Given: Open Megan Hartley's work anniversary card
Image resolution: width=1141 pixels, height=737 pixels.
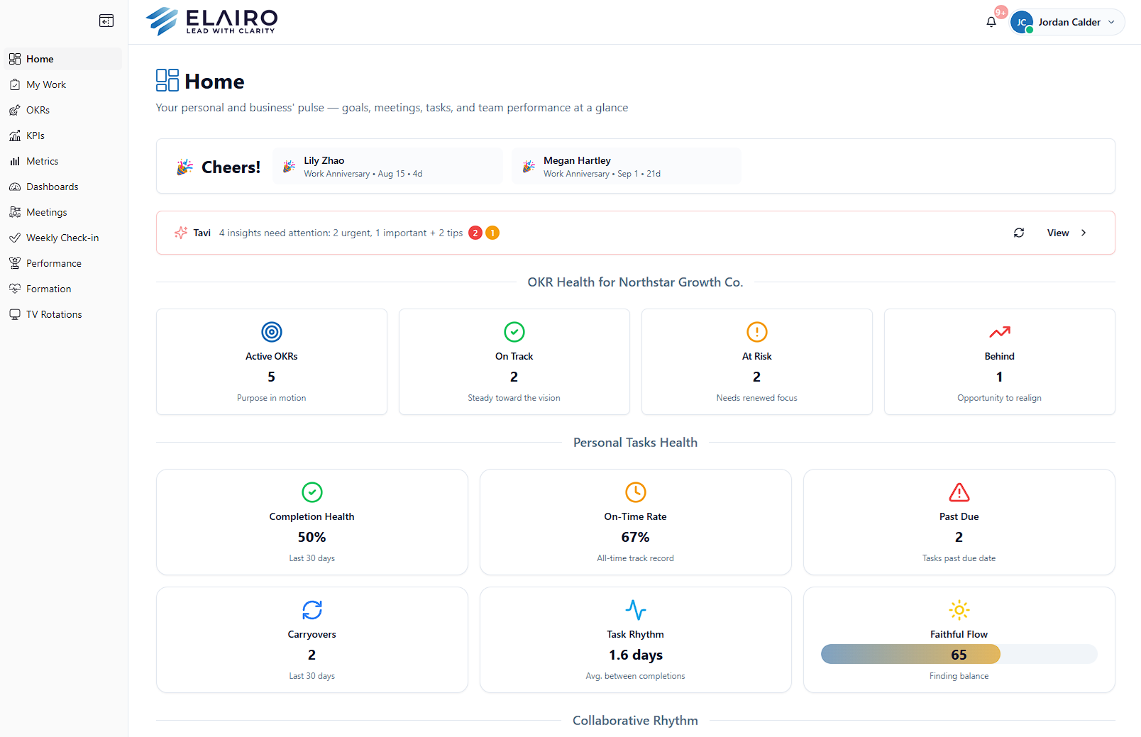Looking at the screenshot, I should click(x=627, y=166).
